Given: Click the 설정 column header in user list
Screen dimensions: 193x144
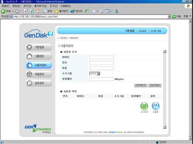Looking at the screenshot, I should [x=153, y=96].
